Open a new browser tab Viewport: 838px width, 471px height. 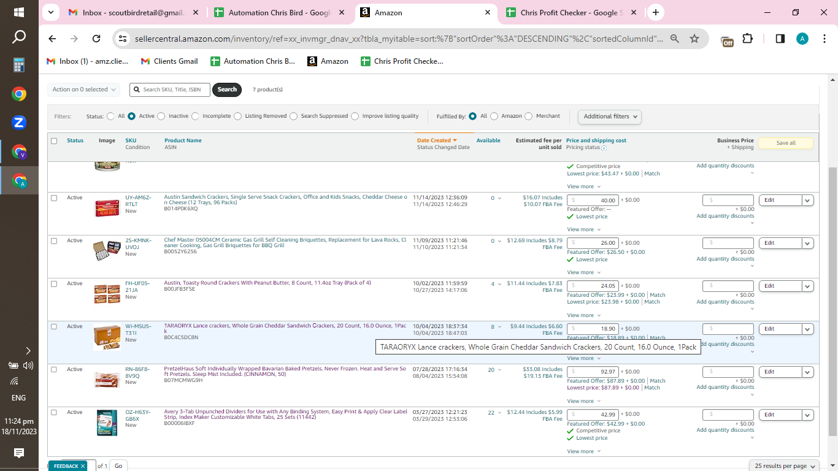click(656, 12)
